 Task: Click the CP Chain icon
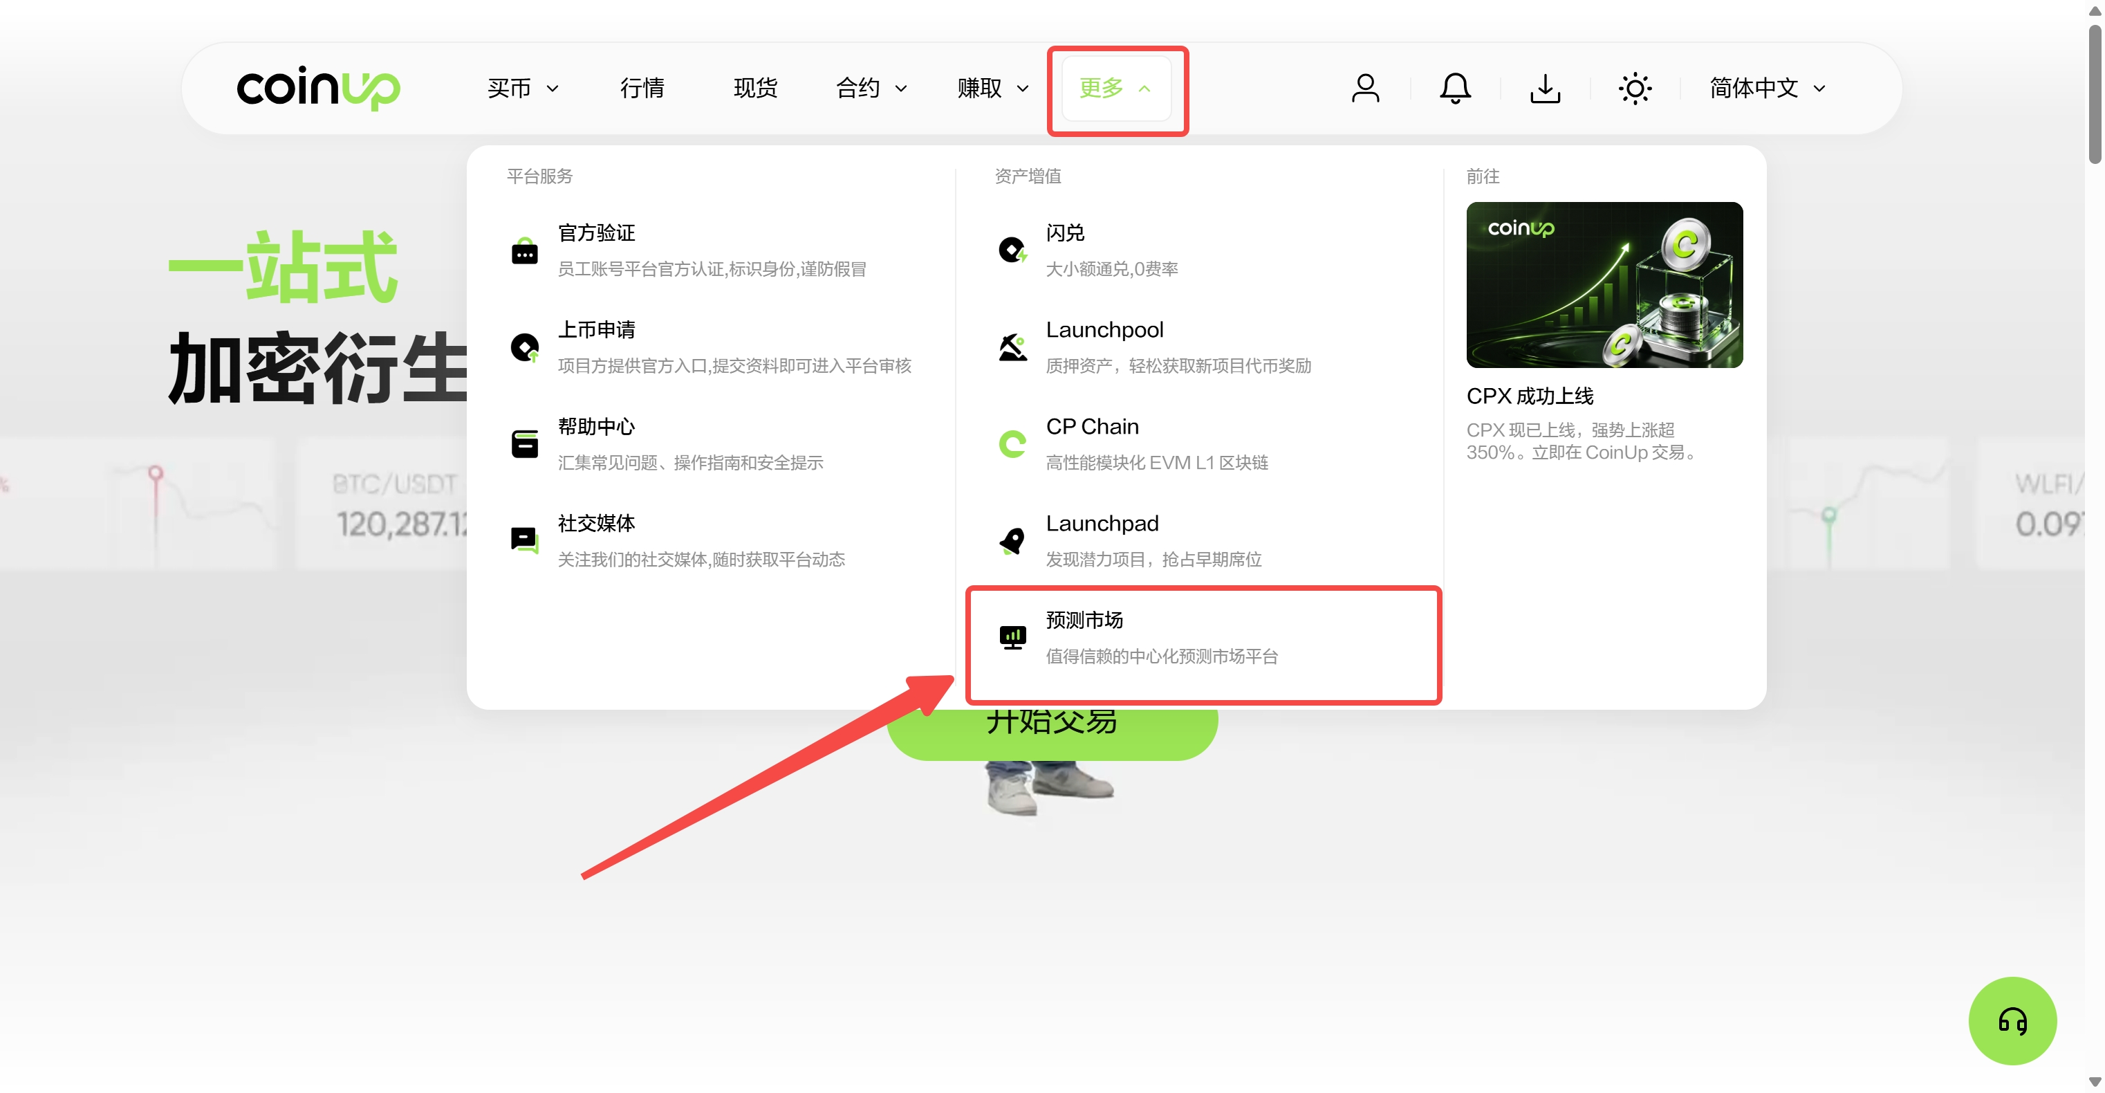[1012, 444]
